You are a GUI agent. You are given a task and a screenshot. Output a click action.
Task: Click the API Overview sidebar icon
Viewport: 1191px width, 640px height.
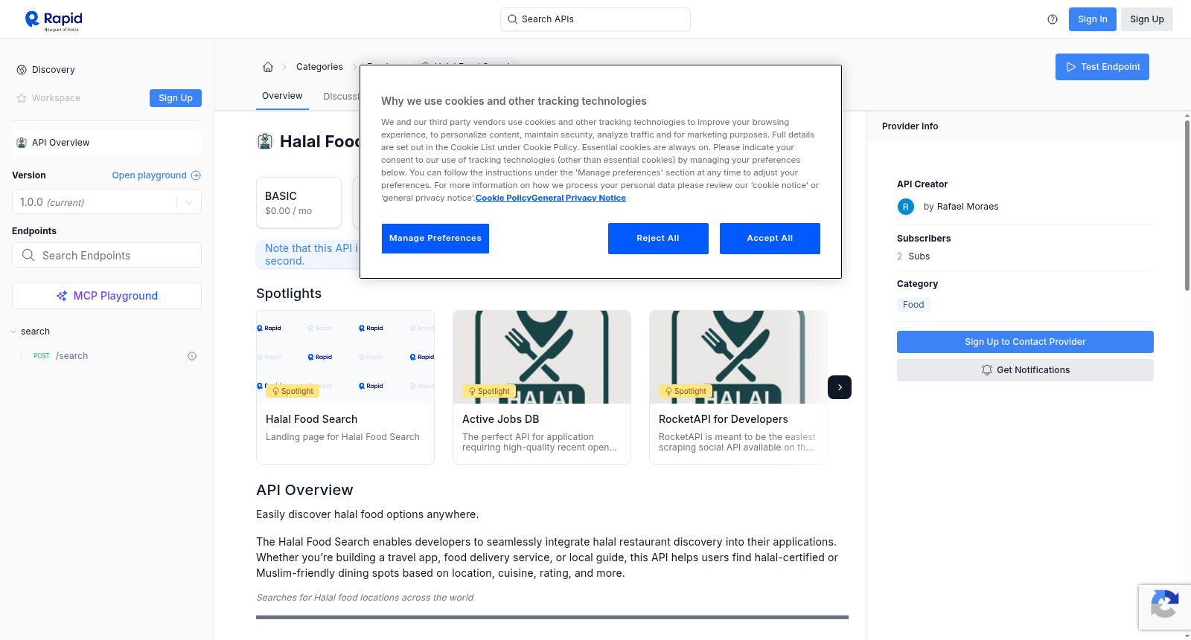(x=22, y=143)
